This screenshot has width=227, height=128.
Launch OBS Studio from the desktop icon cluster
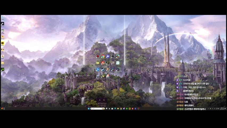(113, 56)
